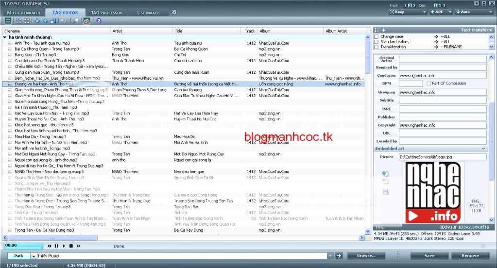Click the blue down arrow toolbar icon
This screenshot has height=268, width=497.
coord(37,21)
